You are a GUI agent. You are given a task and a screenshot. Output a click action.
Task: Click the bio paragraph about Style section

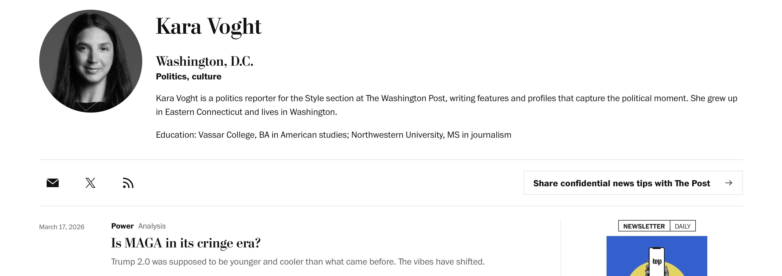(447, 105)
